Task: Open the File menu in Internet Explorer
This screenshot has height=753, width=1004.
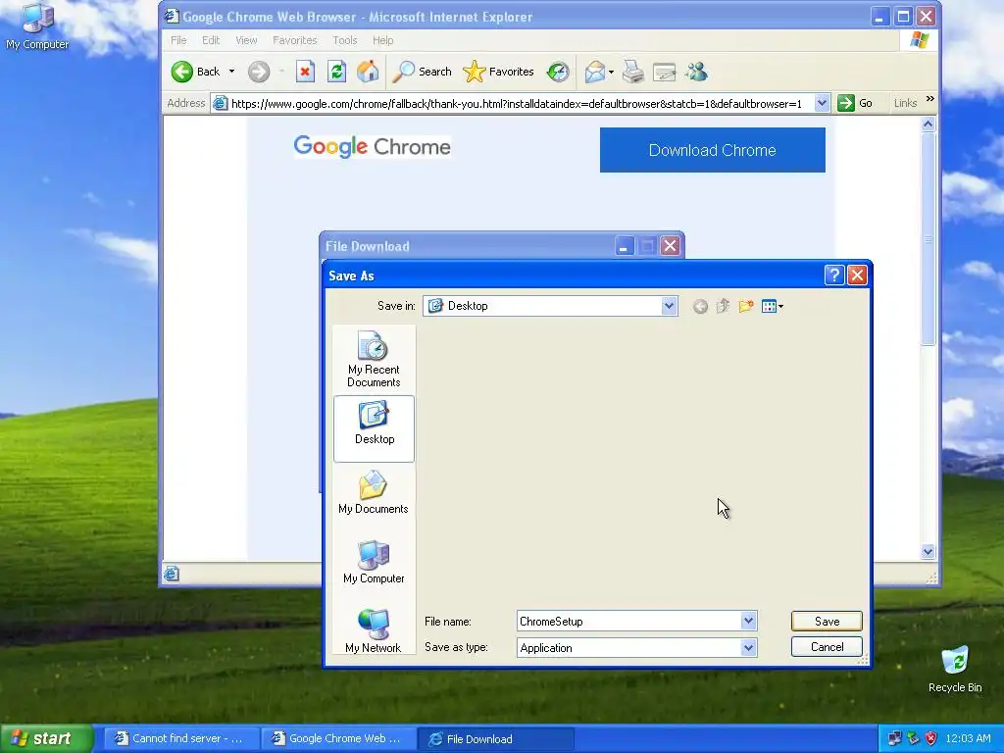Action: pyautogui.click(x=178, y=40)
